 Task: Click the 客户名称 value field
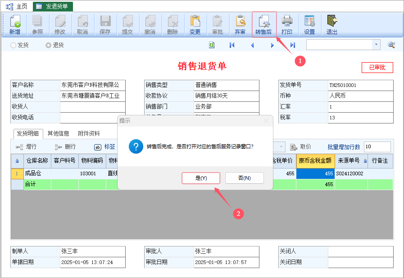point(93,85)
